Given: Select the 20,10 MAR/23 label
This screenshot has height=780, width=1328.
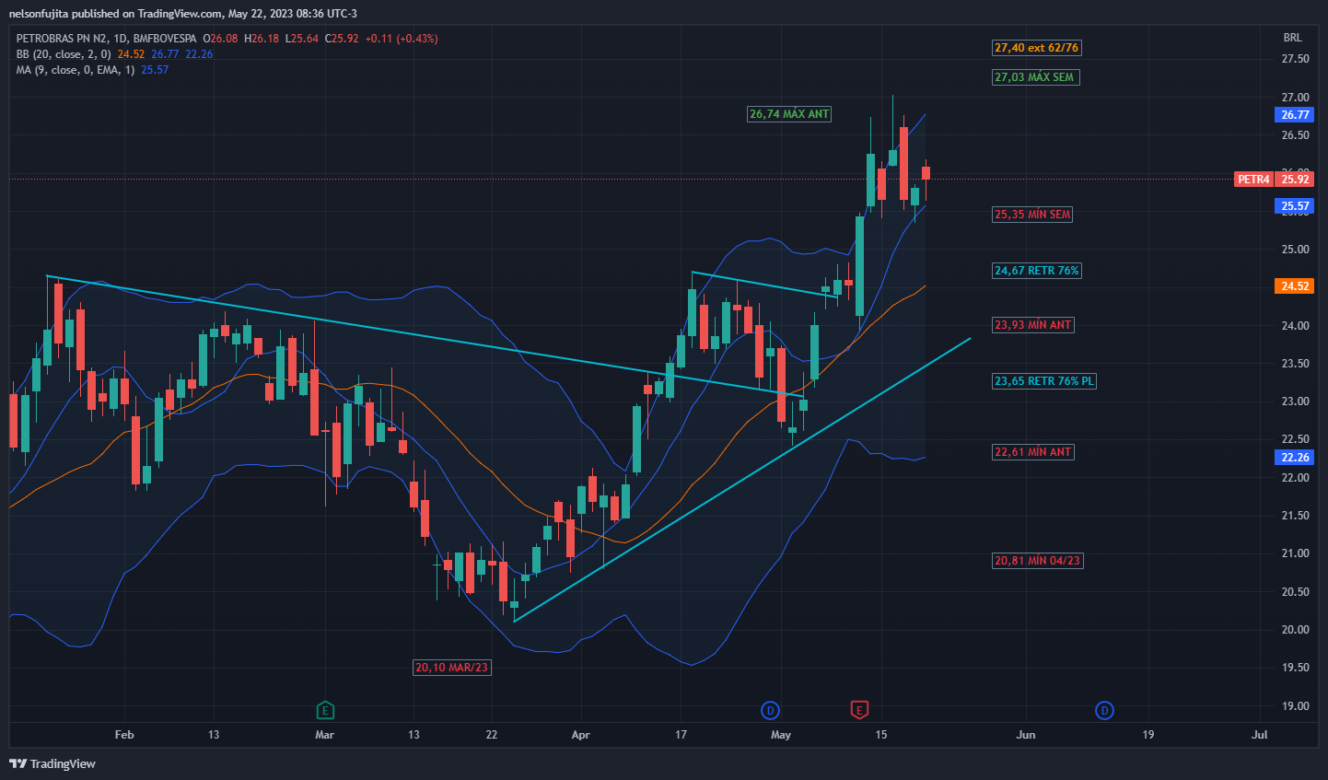Looking at the screenshot, I should 451,668.
